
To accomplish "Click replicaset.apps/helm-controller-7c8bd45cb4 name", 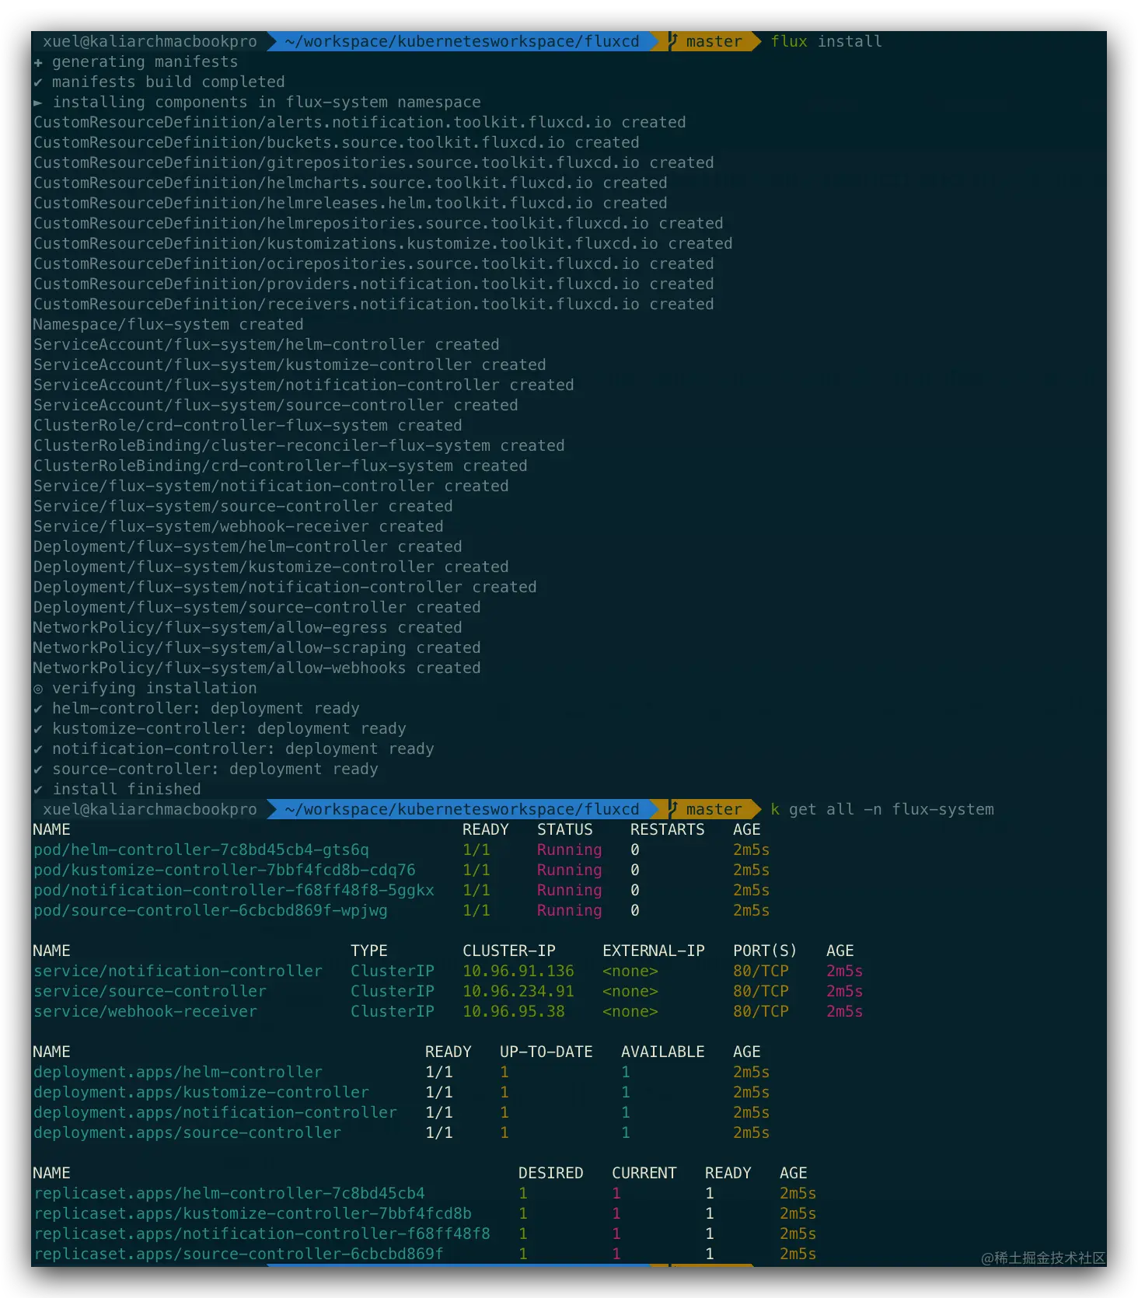I will click(x=229, y=1193).
